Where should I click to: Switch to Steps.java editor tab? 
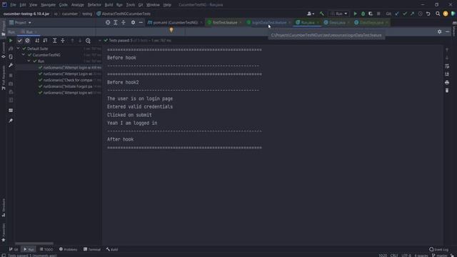click(337, 22)
